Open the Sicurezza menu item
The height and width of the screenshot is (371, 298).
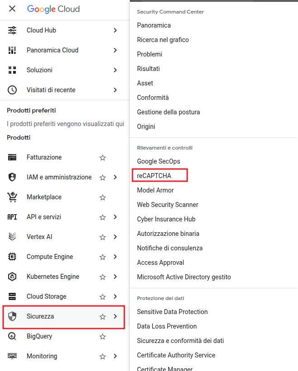tap(40, 316)
